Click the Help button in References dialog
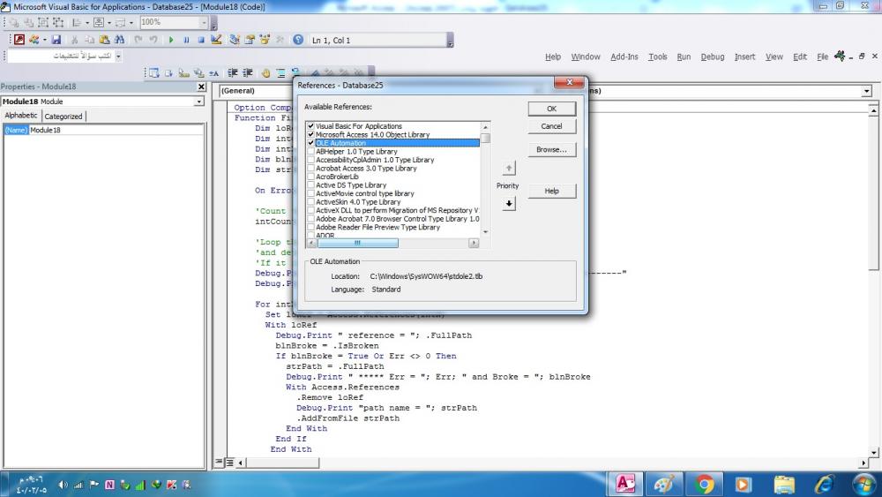 point(552,191)
